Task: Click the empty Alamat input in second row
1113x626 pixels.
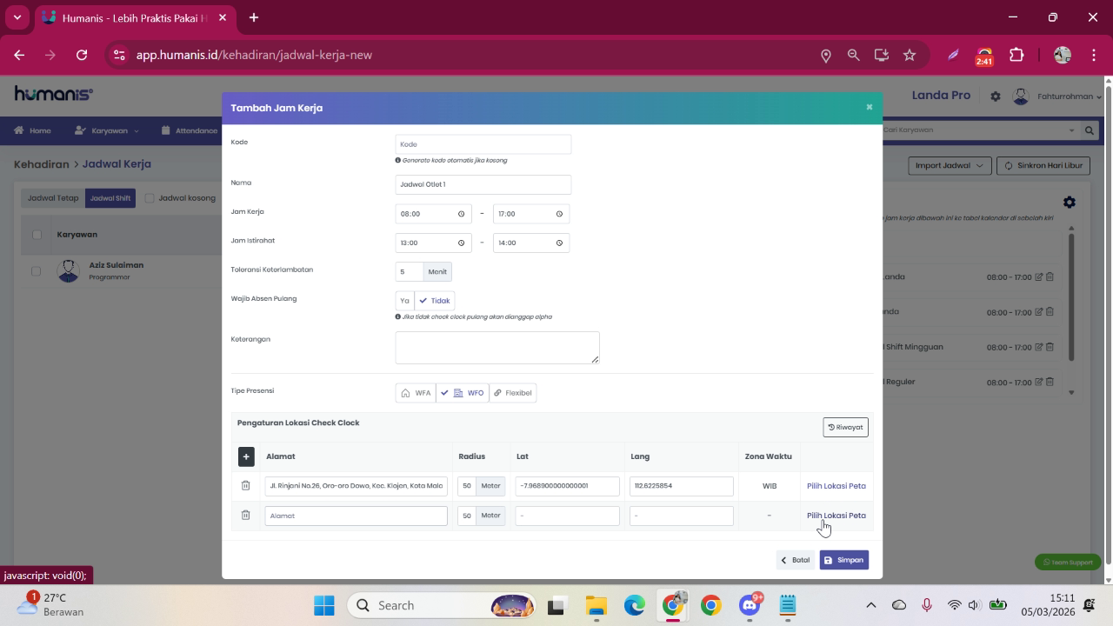Action: point(357,516)
